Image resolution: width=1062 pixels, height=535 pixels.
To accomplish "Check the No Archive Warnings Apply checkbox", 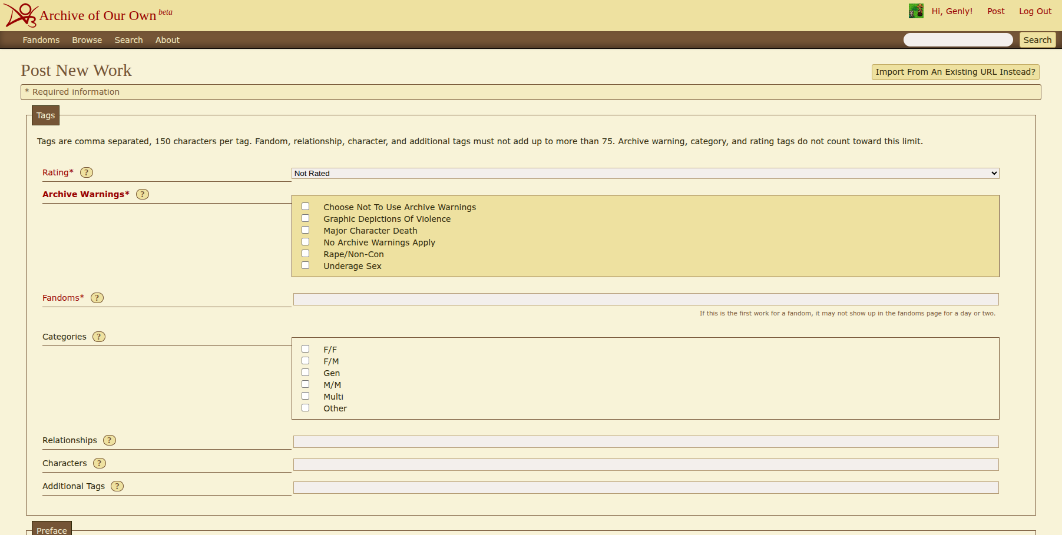I will tap(305, 242).
